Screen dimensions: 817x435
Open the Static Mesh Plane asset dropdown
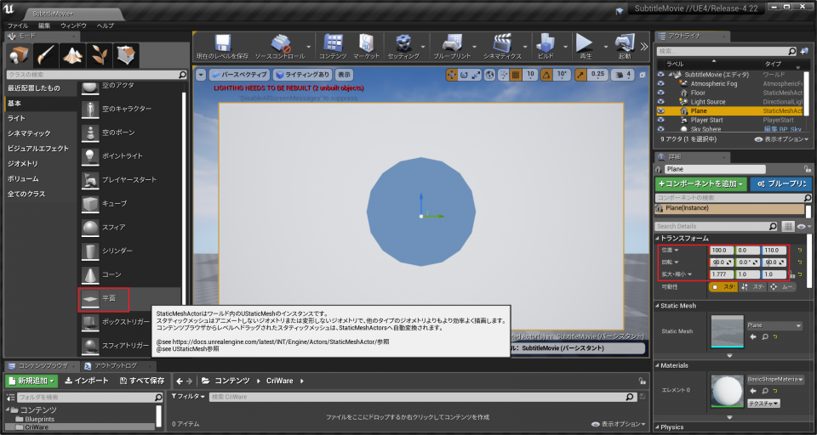click(x=774, y=325)
